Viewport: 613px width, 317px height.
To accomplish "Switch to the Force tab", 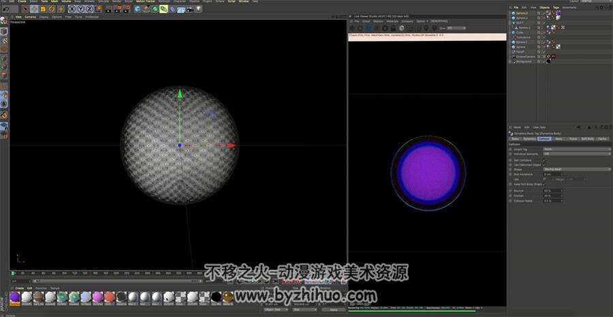I will coord(573,139).
